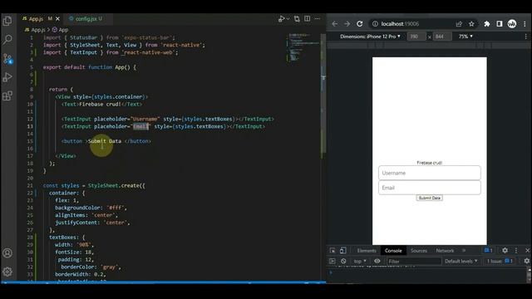The width and height of the screenshot is (532, 299).
Task: Click the issues badge in DevTools tab bar
Action: 488,250
